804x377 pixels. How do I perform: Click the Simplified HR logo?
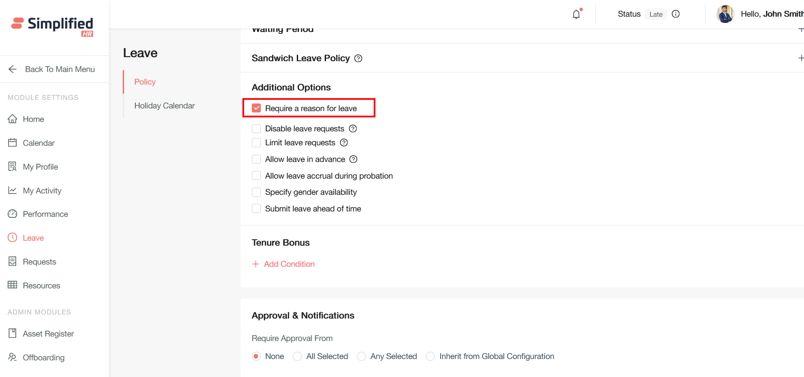53,25
